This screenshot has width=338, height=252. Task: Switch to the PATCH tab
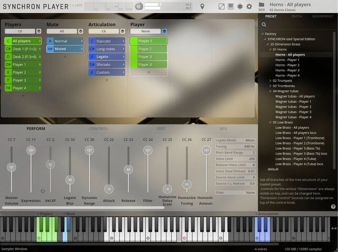point(297,16)
